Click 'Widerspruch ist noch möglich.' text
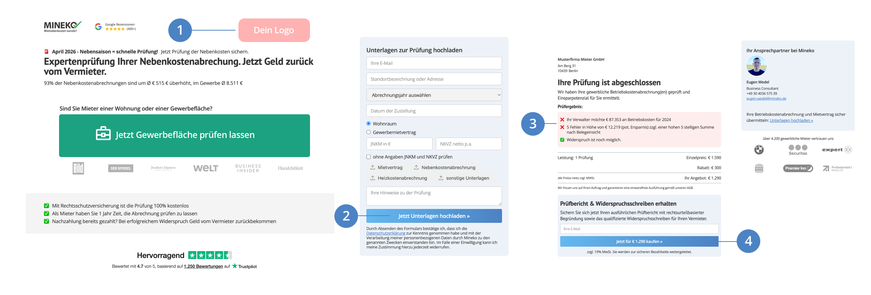The image size is (871, 295). pyautogui.click(x=594, y=140)
